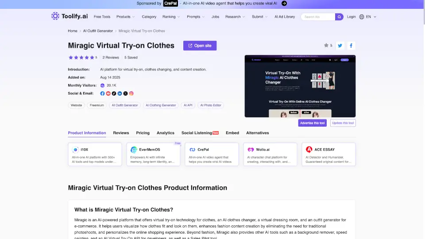Click the monthly visitors traffic icon
The image size is (425, 239).
(102, 85)
